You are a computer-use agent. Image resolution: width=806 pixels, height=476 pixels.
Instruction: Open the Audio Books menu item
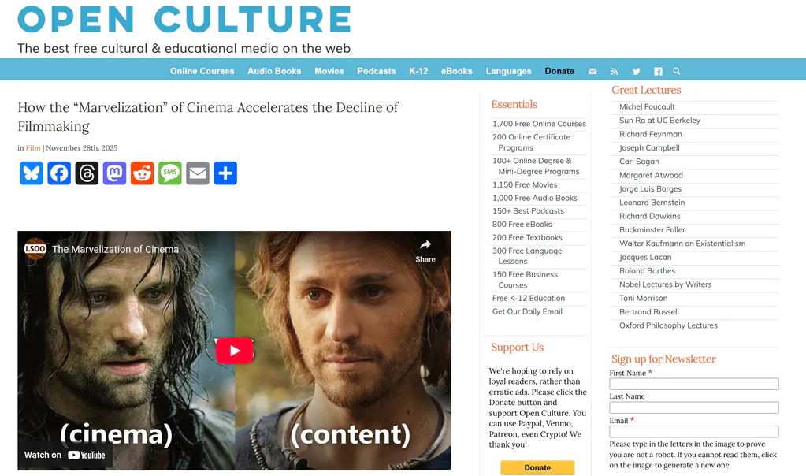tap(274, 71)
